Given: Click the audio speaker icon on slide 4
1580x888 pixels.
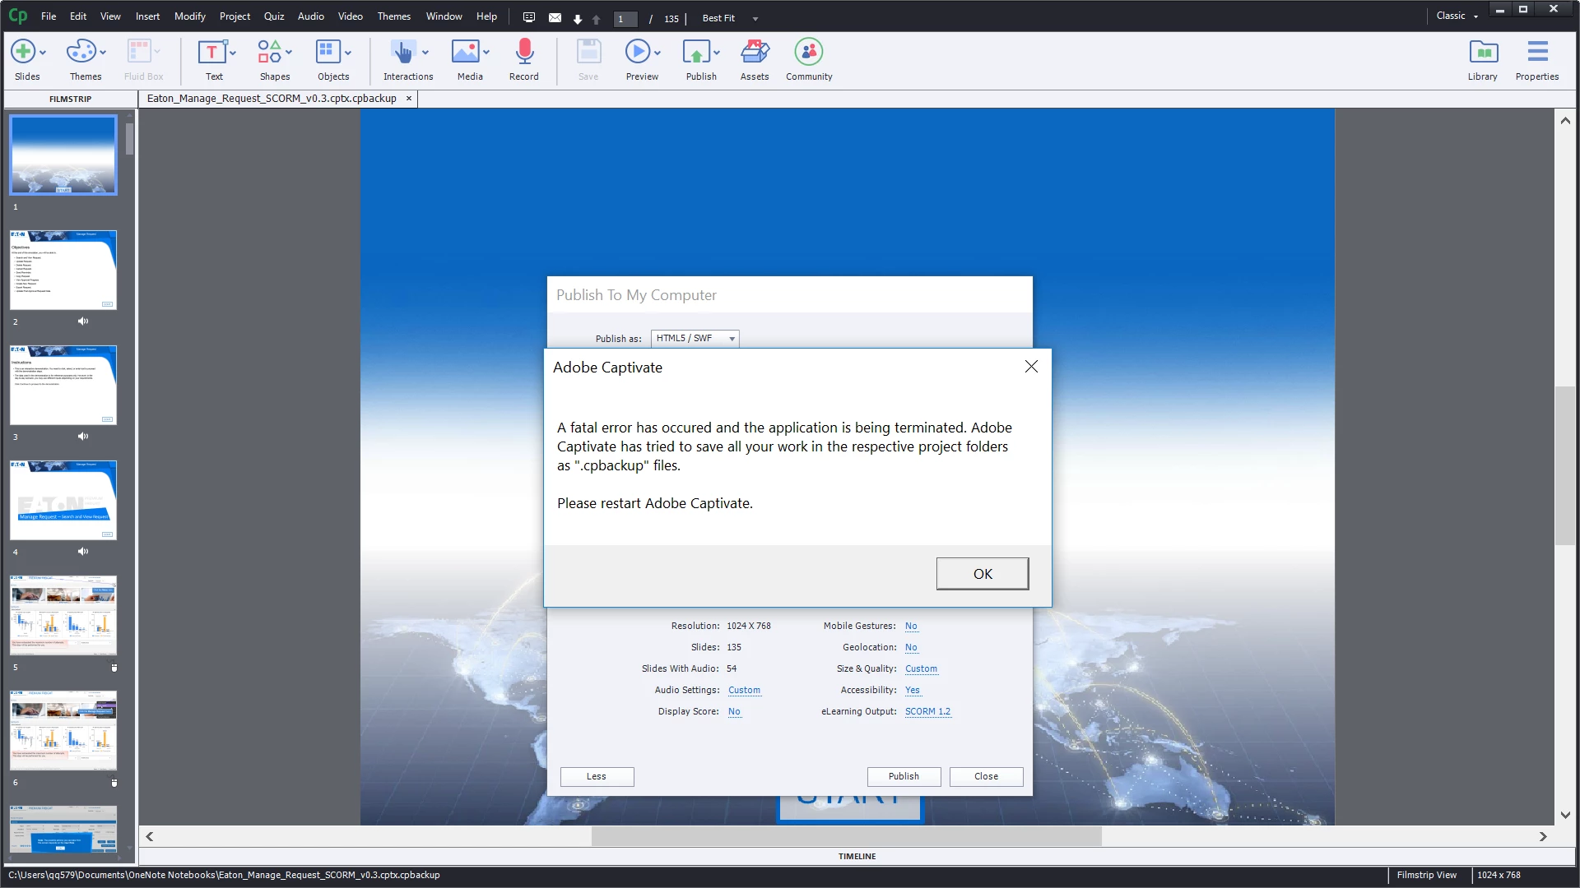Looking at the screenshot, I should pos(83,552).
